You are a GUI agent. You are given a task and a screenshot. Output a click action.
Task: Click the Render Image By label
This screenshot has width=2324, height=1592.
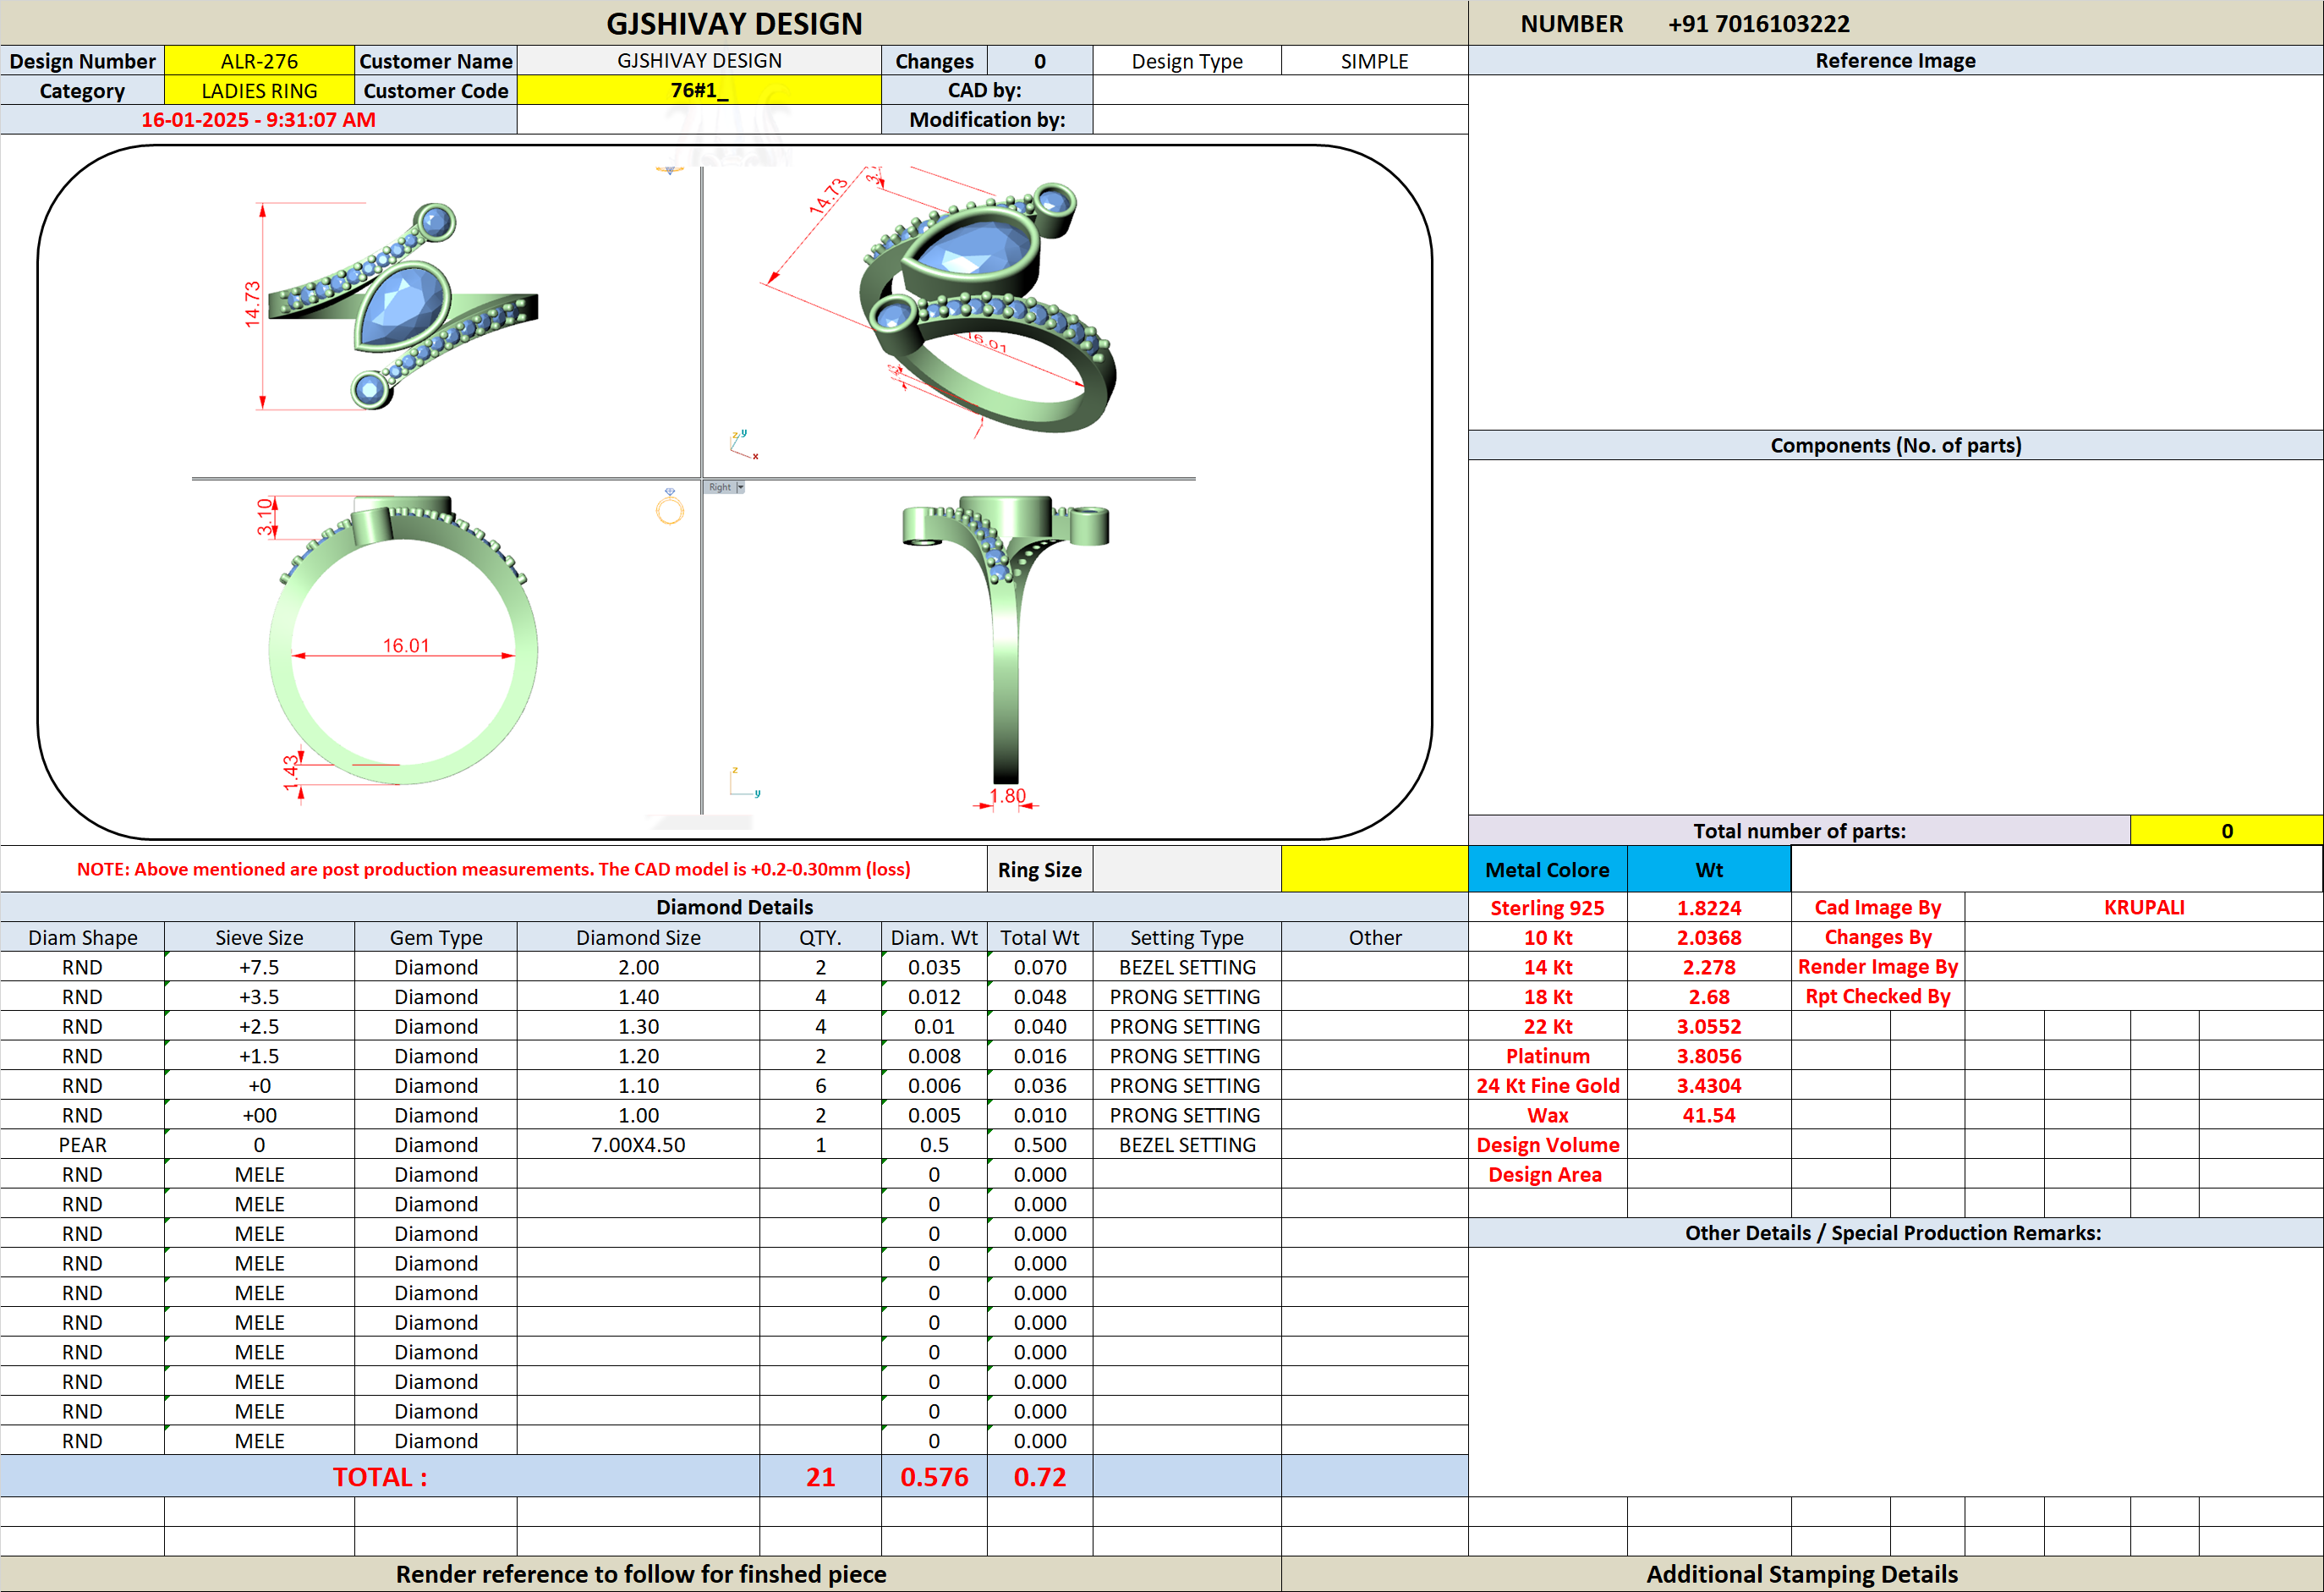(x=1877, y=966)
